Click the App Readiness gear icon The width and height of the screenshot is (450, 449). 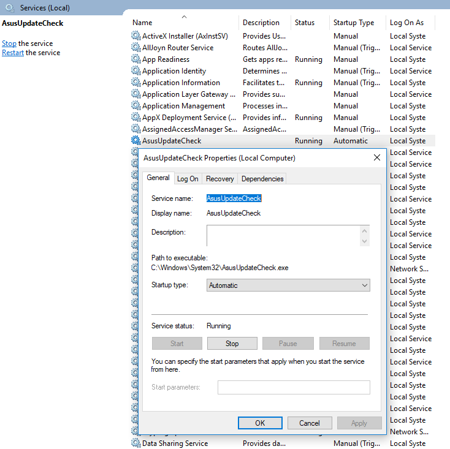(x=135, y=59)
